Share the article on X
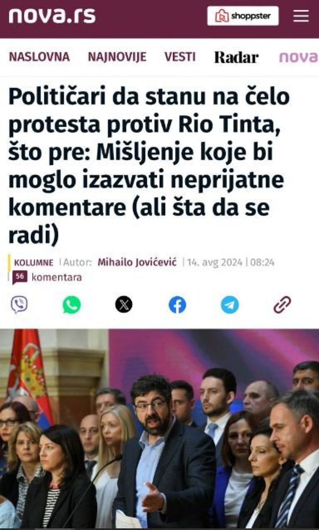Image resolution: width=319 pixels, height=530 pixels. [124, 305]
